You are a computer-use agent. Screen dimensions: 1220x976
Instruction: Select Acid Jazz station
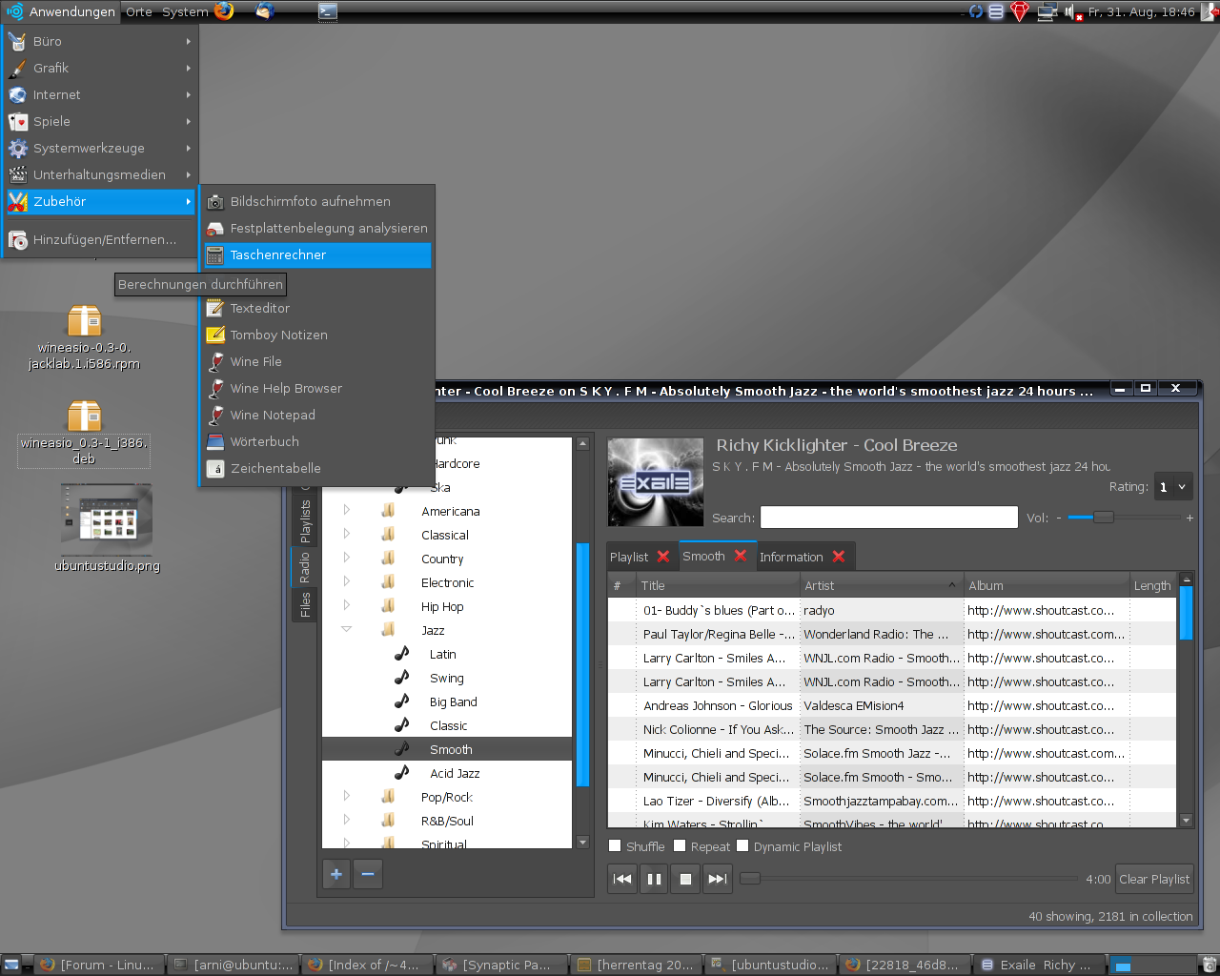point(455,773)
